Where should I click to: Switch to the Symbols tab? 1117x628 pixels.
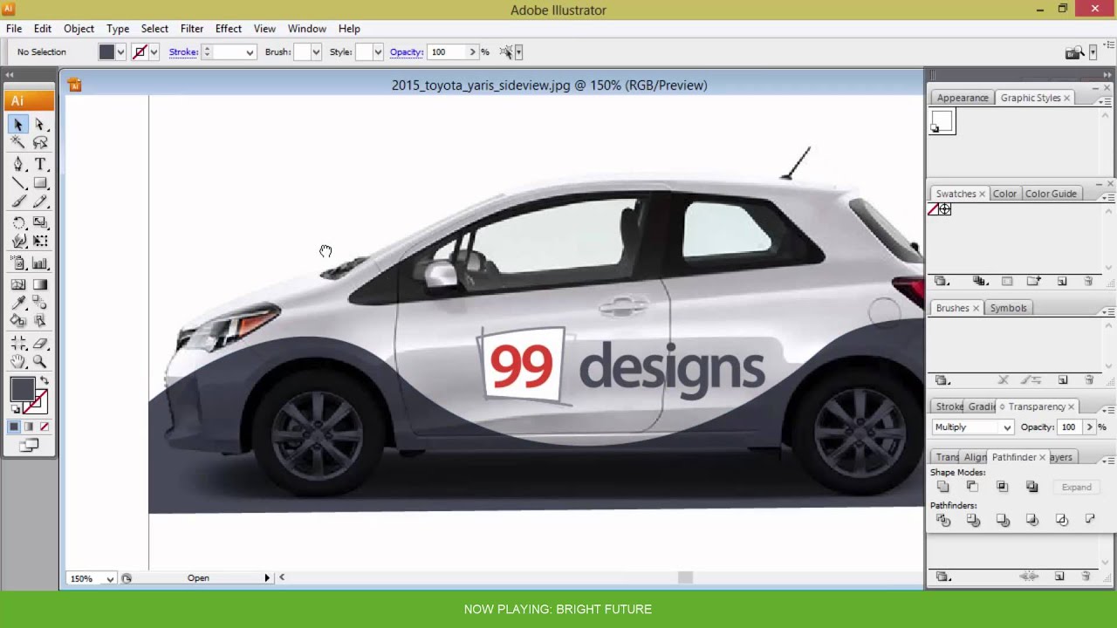click(x=1008, y=308)
